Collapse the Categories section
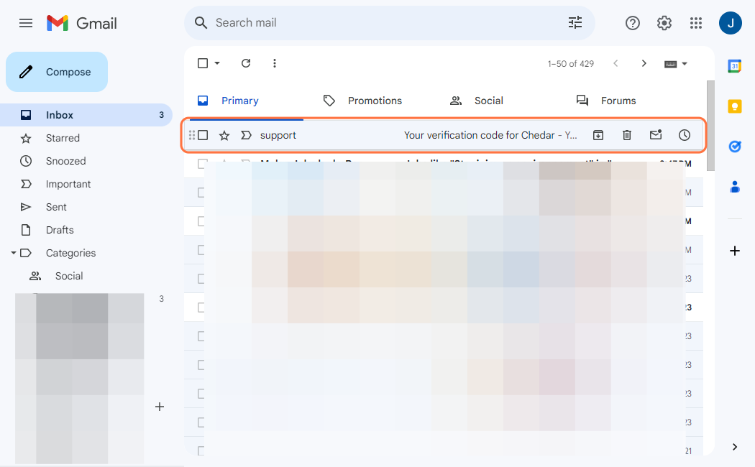 (14, 253)
